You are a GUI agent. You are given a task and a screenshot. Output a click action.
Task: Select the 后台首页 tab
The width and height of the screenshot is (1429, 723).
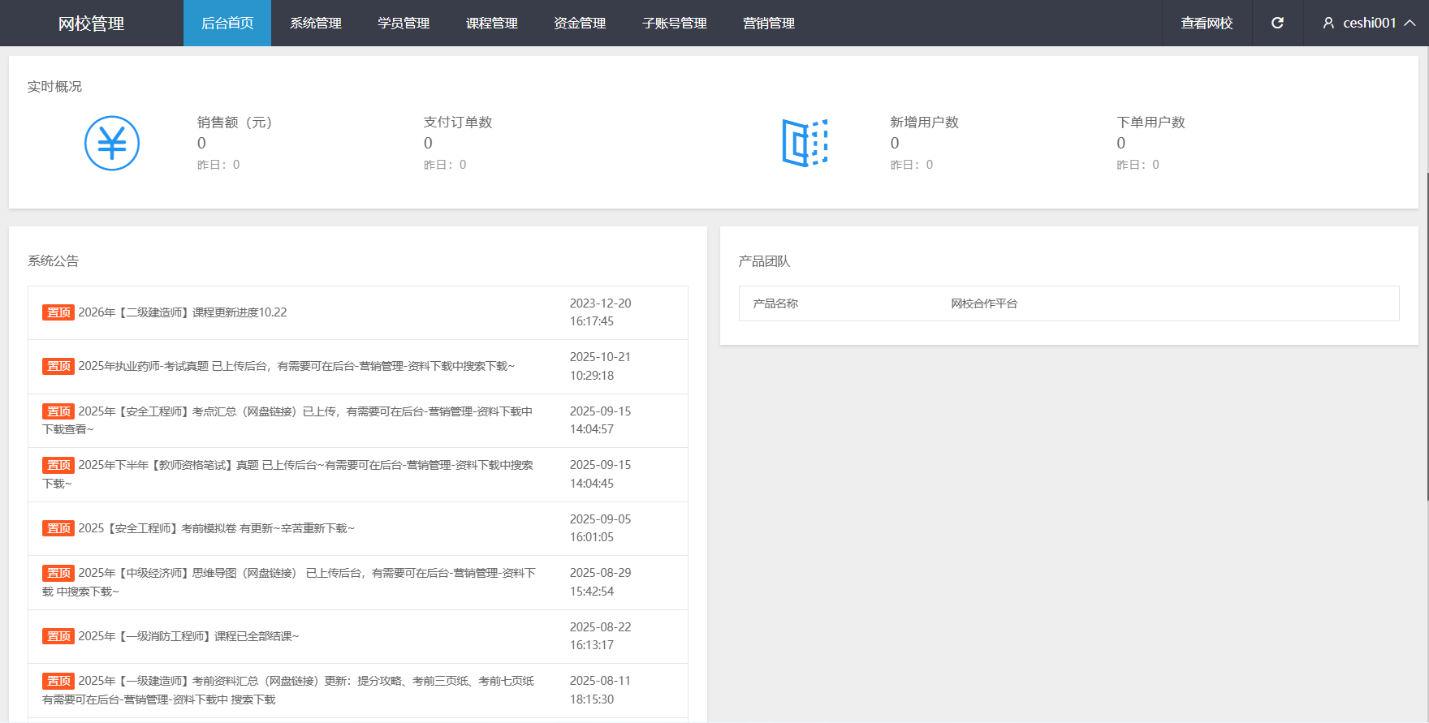[x=227, y=23]
